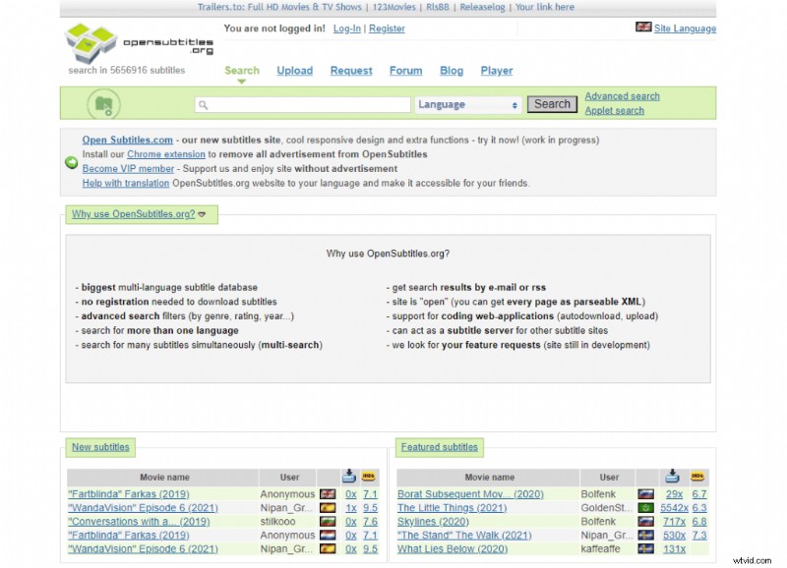787x568 pixels.
Task: Click the magnifying glass in the search field
Action: (x=202, y=104)
